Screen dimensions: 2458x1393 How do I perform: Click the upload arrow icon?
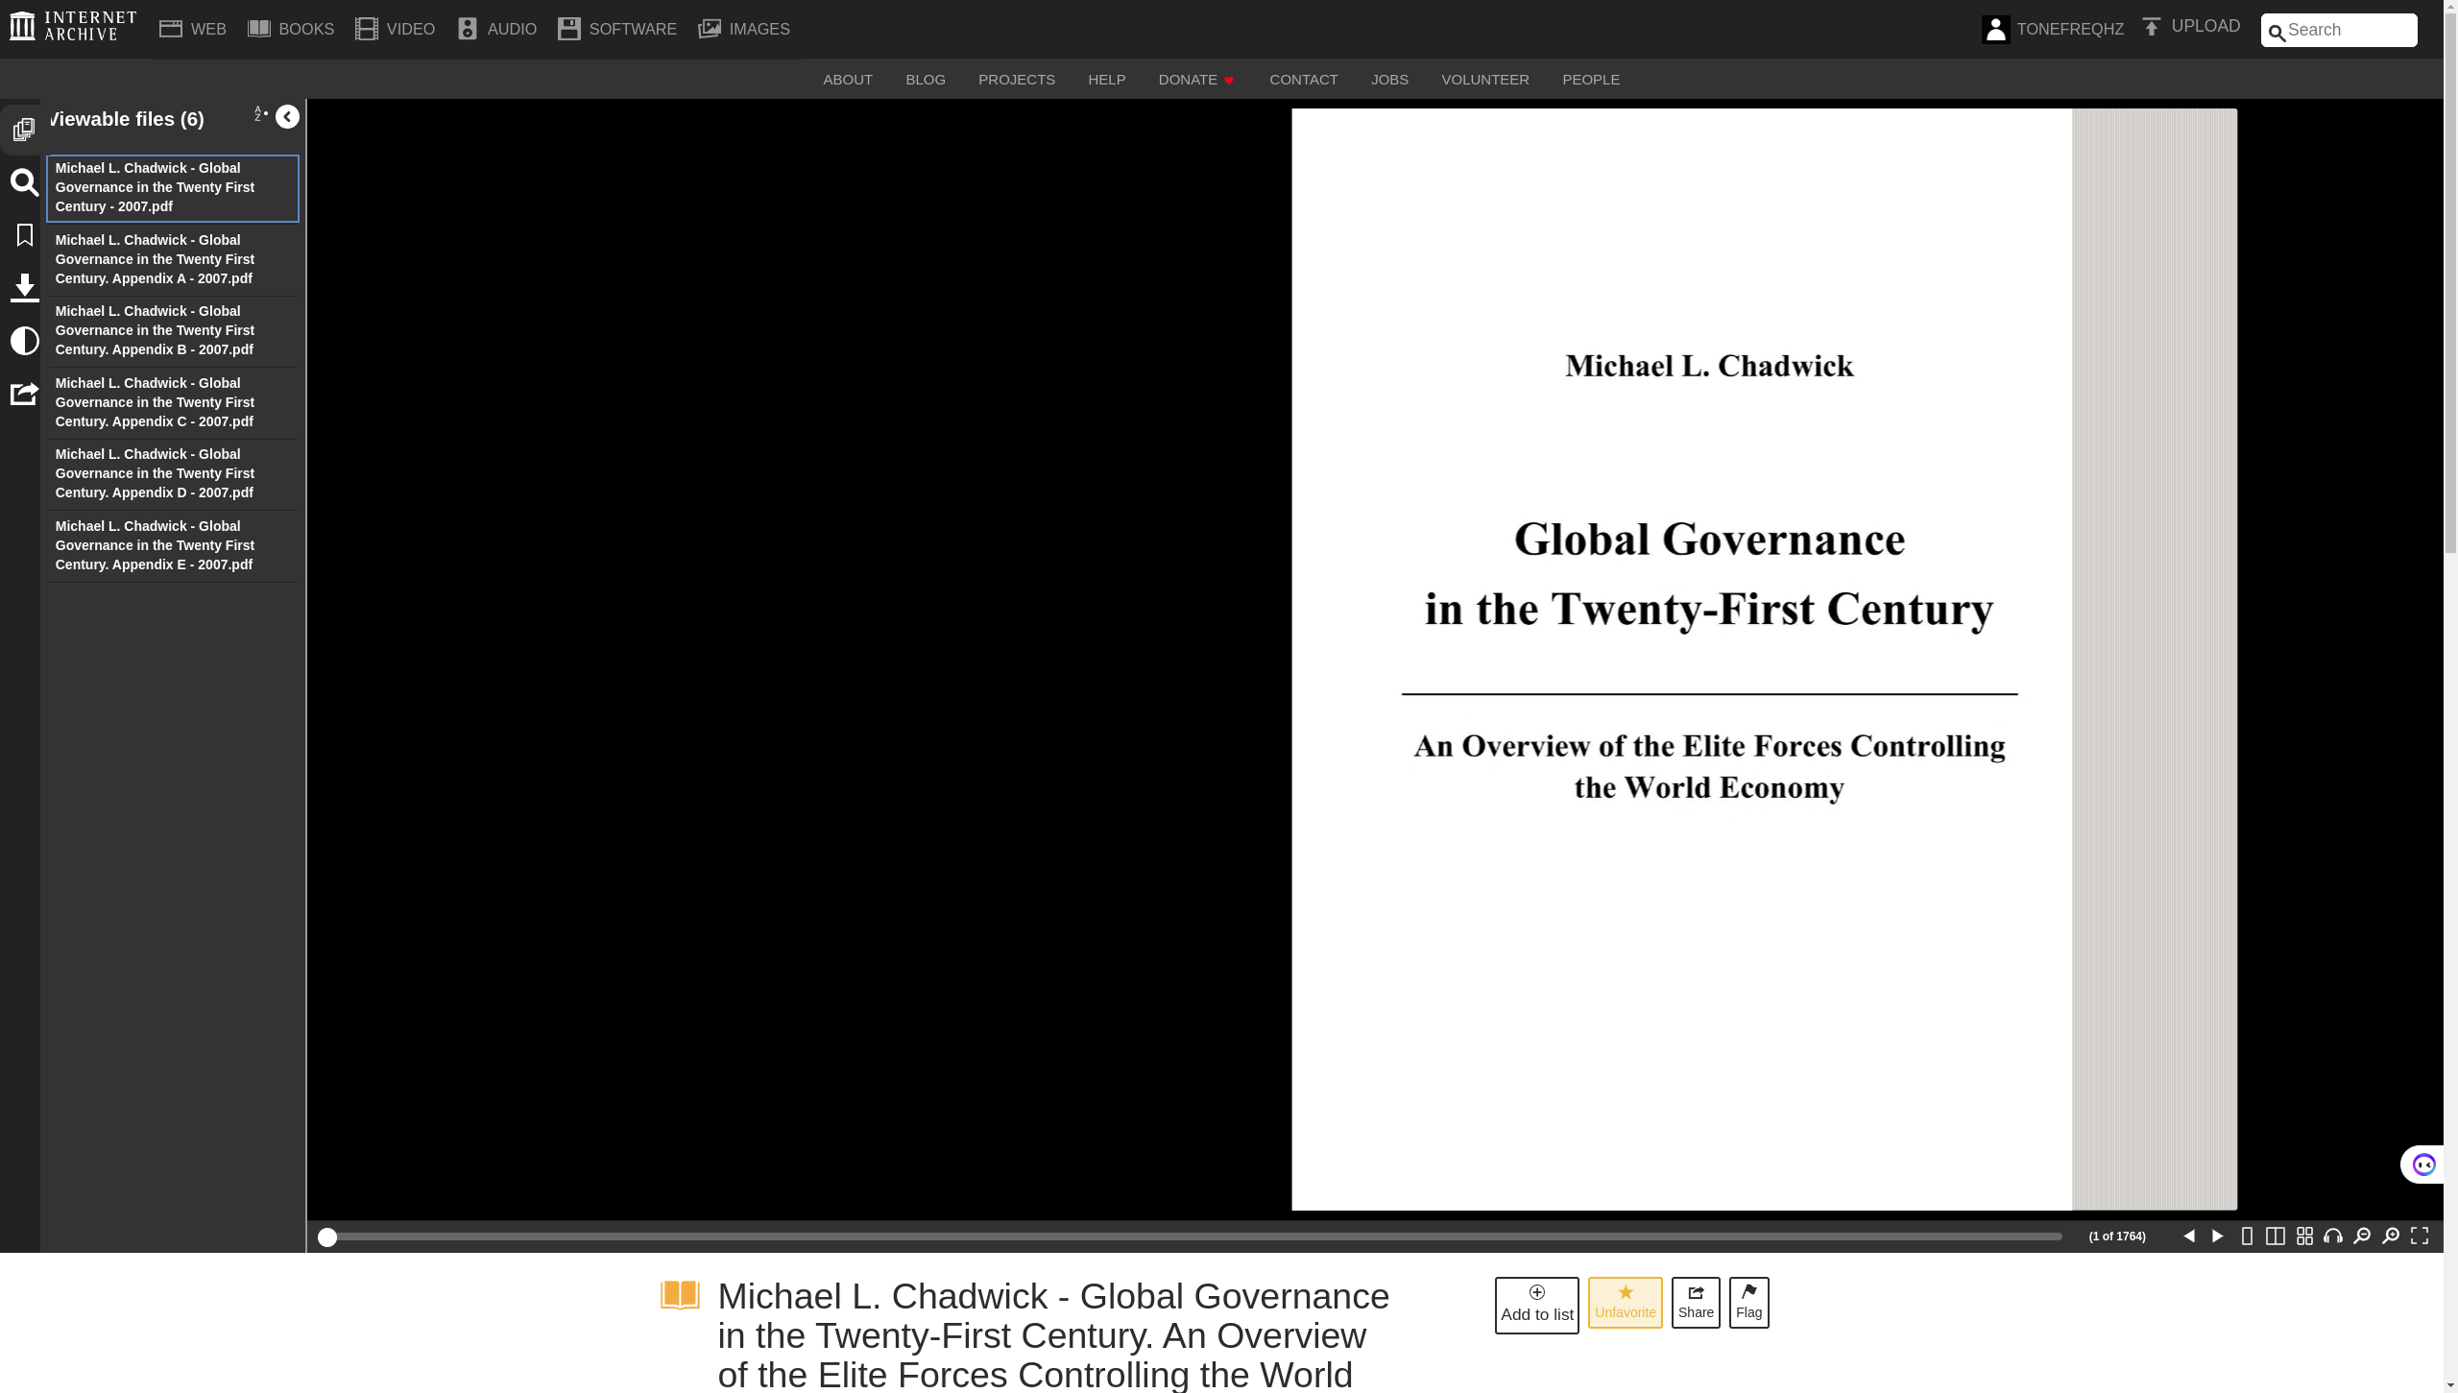point(2152,27)
